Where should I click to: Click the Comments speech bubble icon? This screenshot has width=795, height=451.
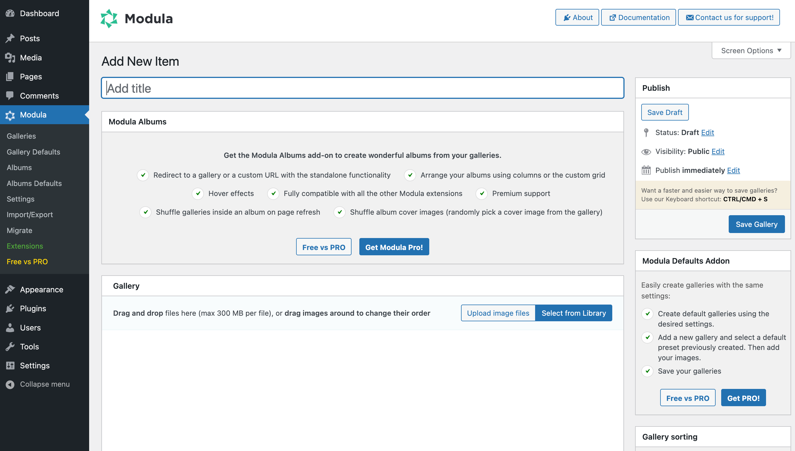10,96
